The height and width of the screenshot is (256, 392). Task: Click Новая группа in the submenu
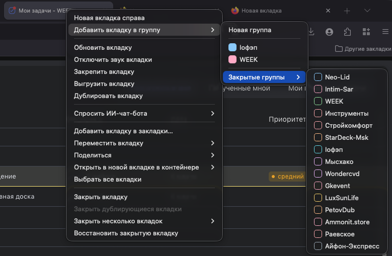(250, 30)
